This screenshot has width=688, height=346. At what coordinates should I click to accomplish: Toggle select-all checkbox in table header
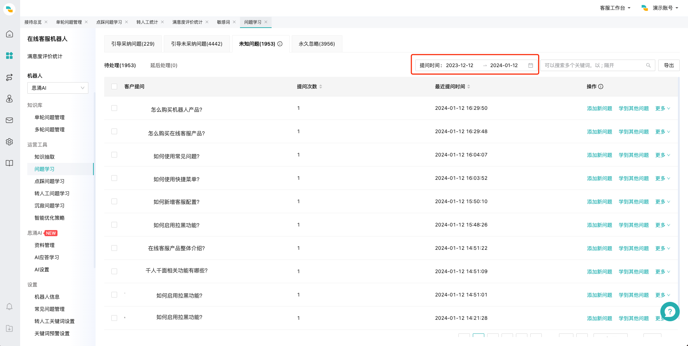click(x=114, y=86)
